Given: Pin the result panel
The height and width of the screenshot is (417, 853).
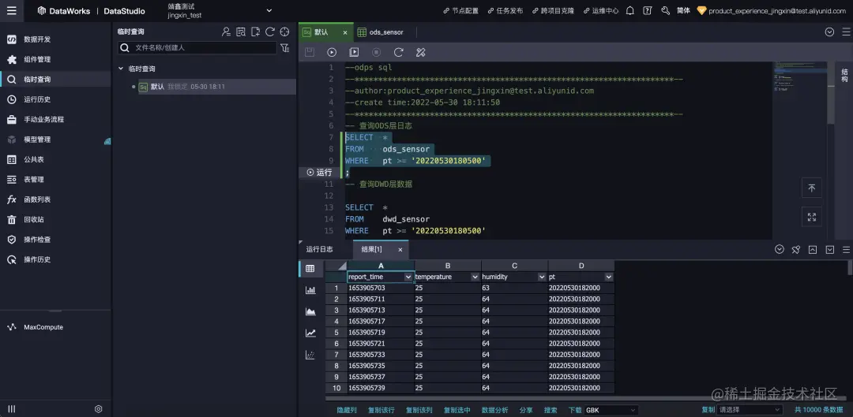Looking at the screenshot, I should point(796,249).
